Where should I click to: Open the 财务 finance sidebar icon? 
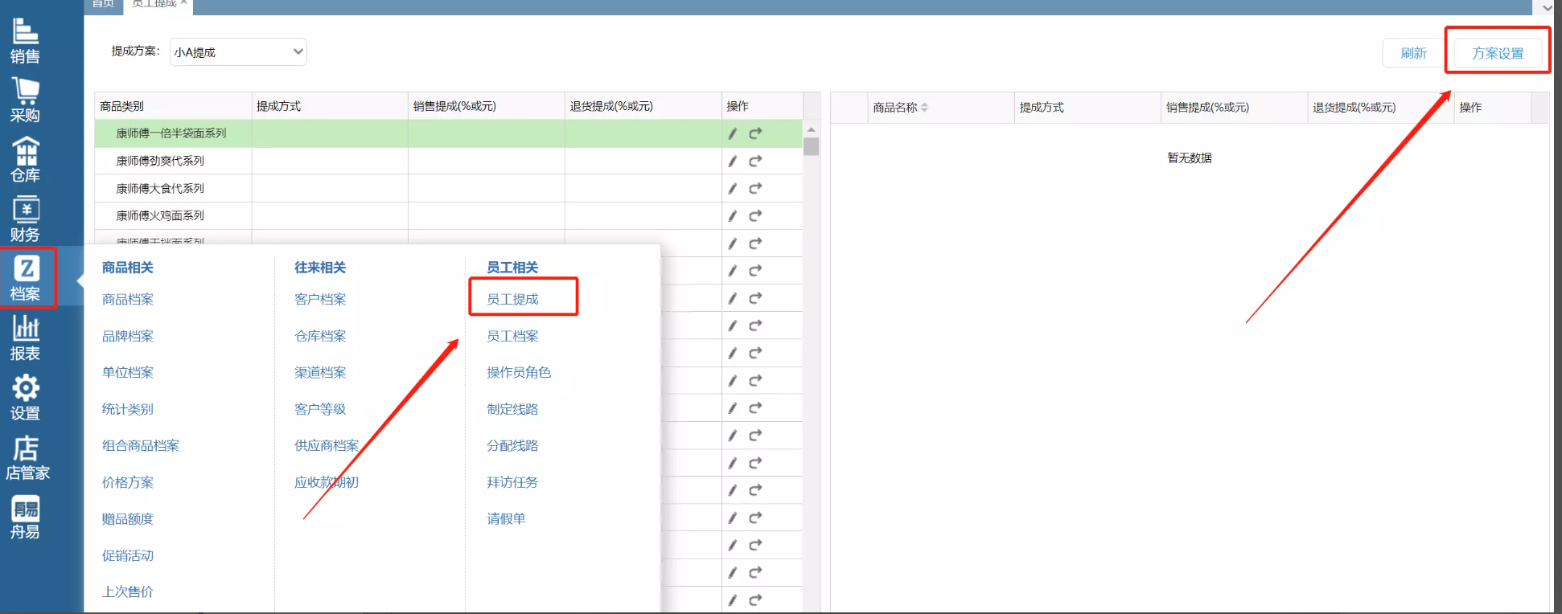pos(25,219)
